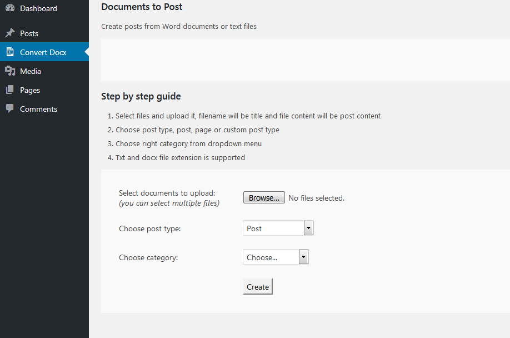Click the Dashboard gauge icon in sidebar
The image size is (510, 338).
tap(10, 8)
